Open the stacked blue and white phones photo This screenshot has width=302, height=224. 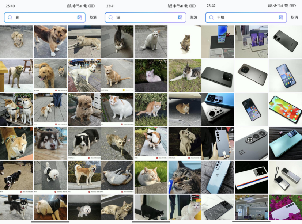point(218,110)
